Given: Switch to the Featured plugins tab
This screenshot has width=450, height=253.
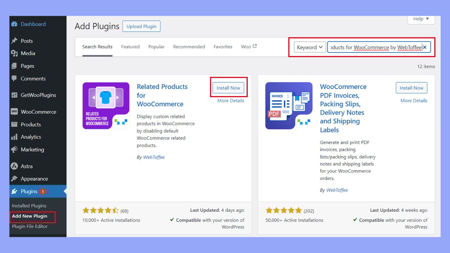Looking at the screenshot, I should 130,47.
